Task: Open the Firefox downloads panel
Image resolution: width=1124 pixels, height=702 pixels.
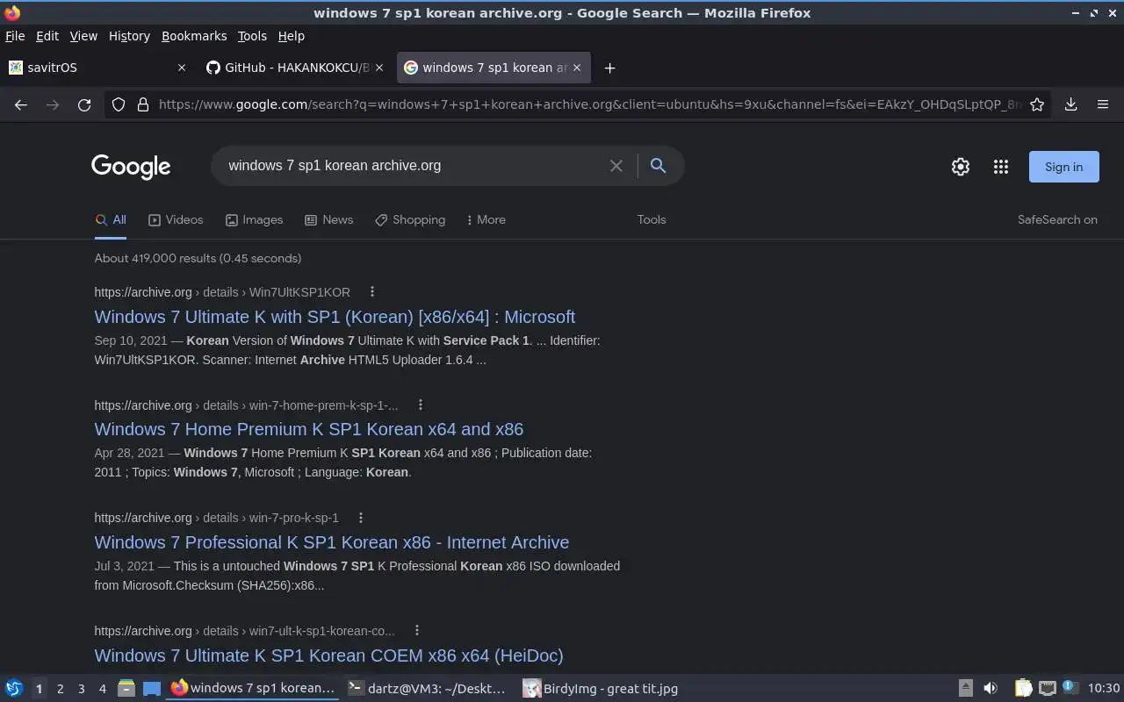Action: tap(1070, 104)
